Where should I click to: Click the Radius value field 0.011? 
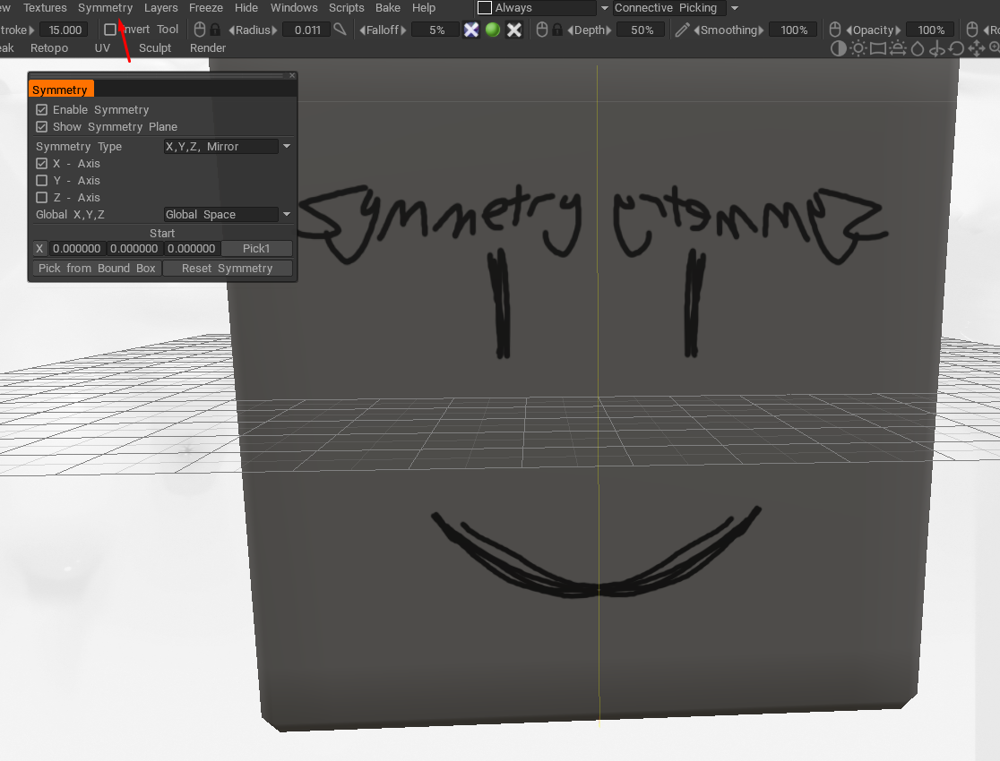[306, 30]
